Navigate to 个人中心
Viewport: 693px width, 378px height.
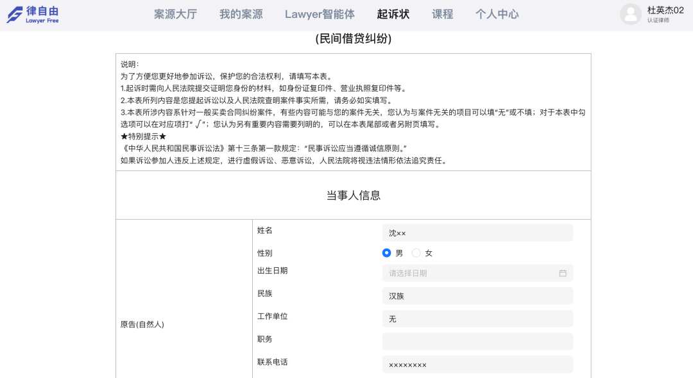[497, 13]
